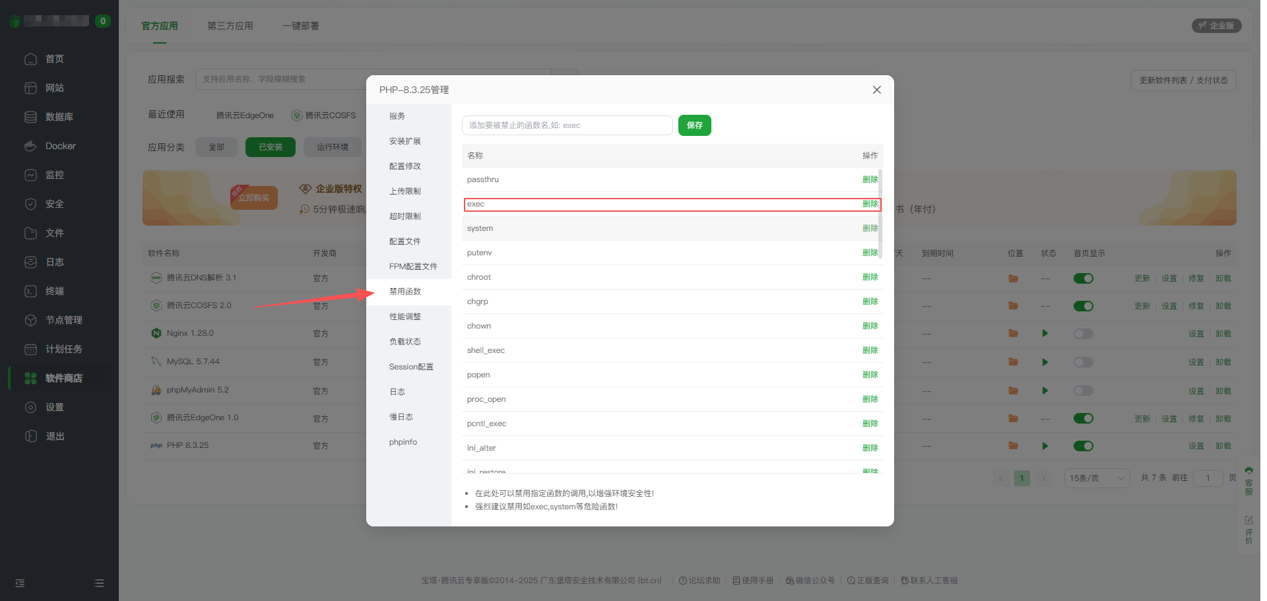
Task: Toggle homepage display for 腾讯云DNS解析 3.1
Action: pos(1083,278)
